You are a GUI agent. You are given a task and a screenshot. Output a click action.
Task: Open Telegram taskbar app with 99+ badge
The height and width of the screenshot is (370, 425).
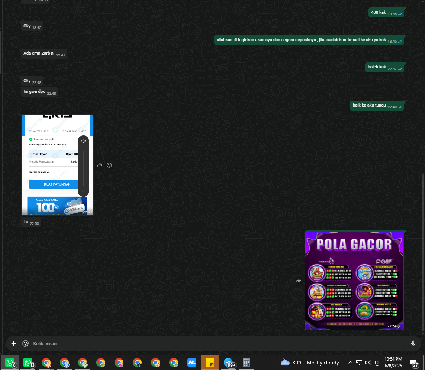(x=228, y=363)
